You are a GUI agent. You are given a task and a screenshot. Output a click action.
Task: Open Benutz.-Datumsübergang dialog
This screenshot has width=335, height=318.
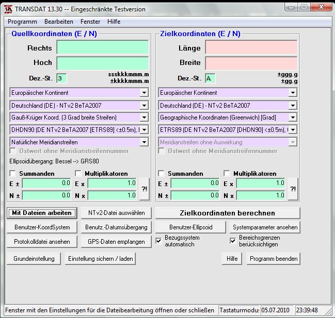tap(117, 227)
